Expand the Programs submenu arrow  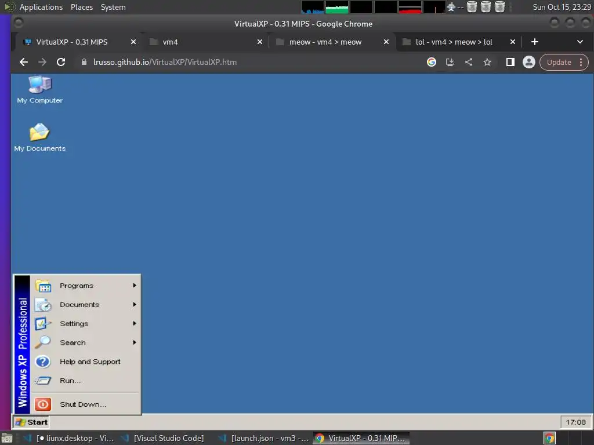pos(135,286)
